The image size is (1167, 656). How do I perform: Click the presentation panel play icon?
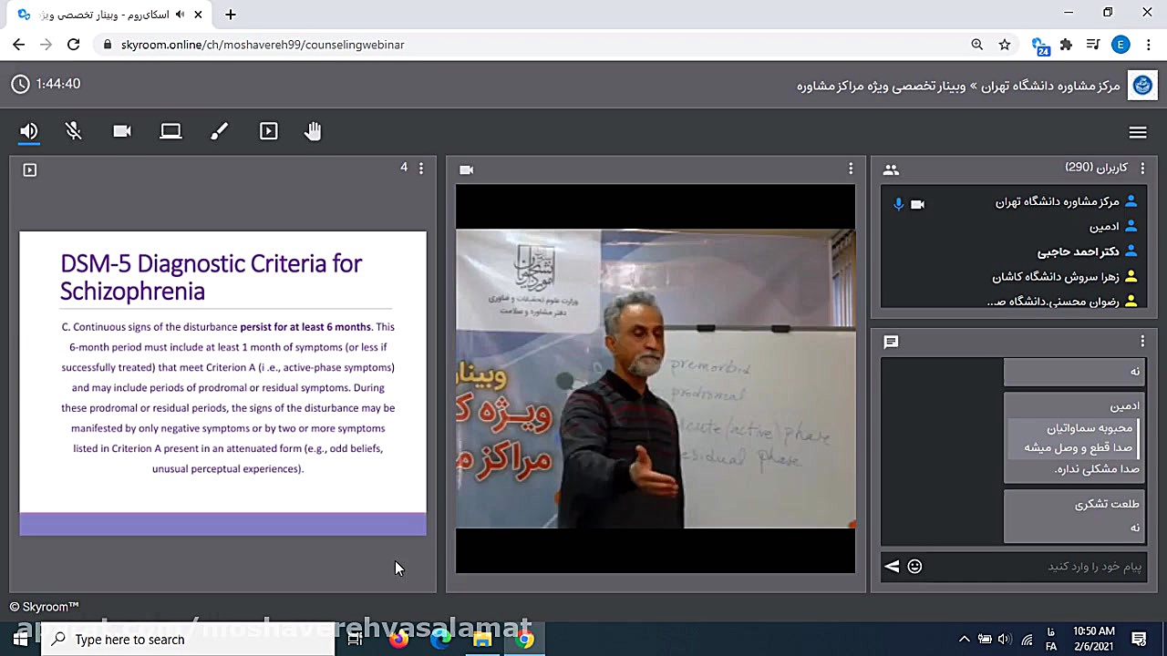(30, 169)
